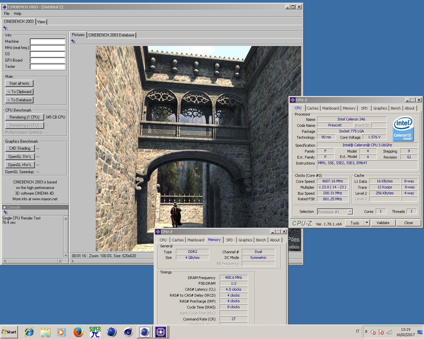
Task: Run the OpenGL HW-L benchmark
Action: [x=20, y=165]
